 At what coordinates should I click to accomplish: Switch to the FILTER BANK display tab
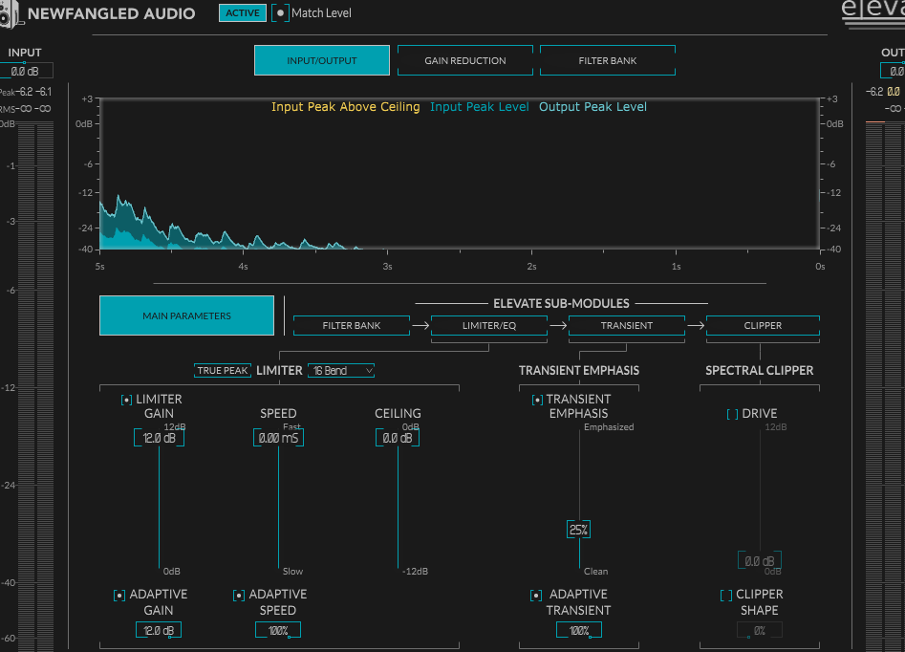(x=607, y=60)
